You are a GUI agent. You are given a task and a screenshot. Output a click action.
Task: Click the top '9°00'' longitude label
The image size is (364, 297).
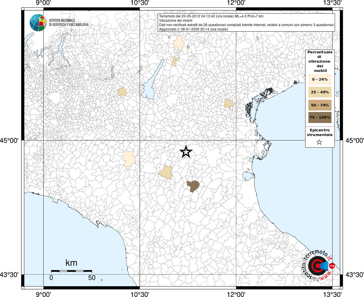(43, 3)
